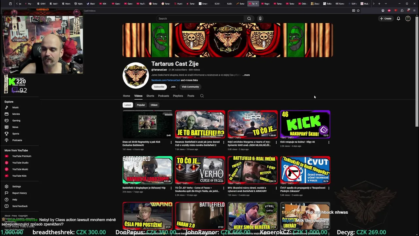The height and width of the screenshot is (236, 419).
Task: Open the notifications bell
Action: tap(398, 19)
